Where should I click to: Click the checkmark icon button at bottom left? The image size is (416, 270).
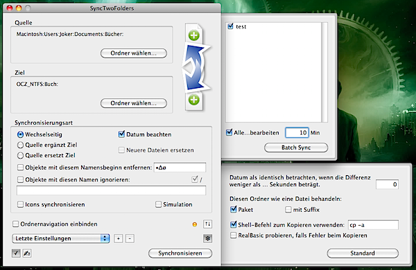pyautogui.click(x=16, y=253)
